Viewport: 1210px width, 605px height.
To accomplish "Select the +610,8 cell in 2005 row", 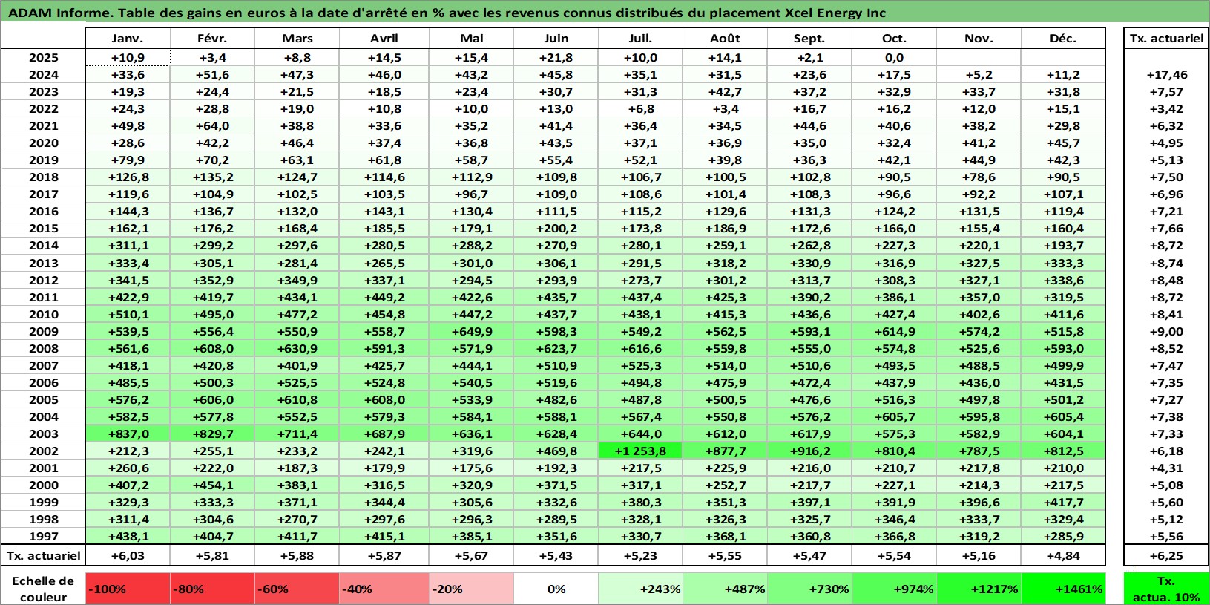I will (297, 399).
